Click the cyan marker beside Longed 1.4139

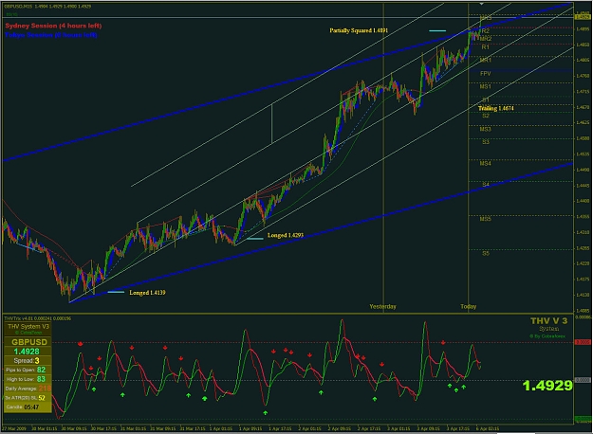(116, 292)
